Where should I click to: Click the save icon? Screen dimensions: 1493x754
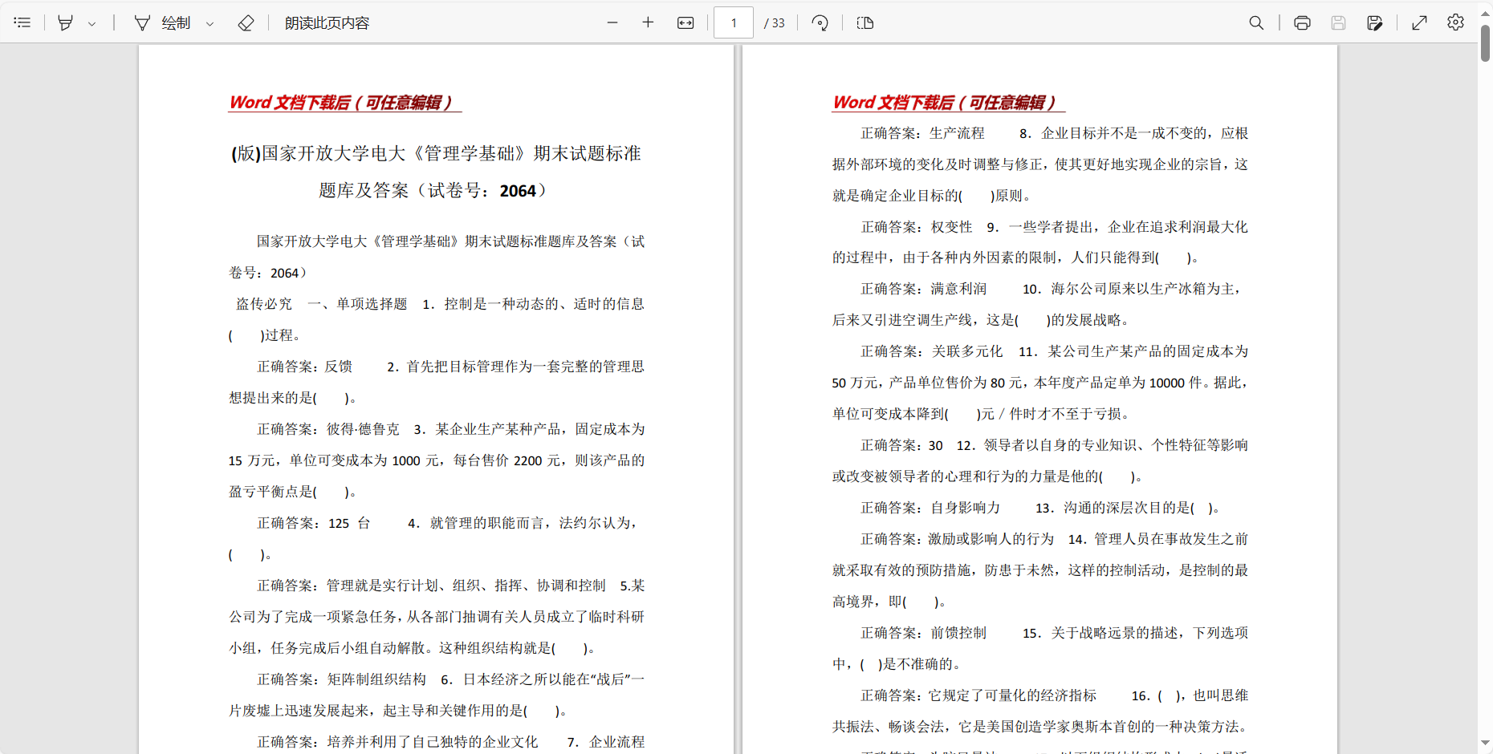click(x=1338, y=22)
